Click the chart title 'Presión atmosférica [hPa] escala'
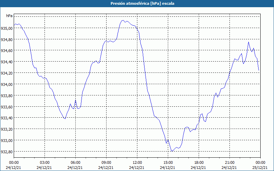The image size is (274, 171). [x=142, y=3]
